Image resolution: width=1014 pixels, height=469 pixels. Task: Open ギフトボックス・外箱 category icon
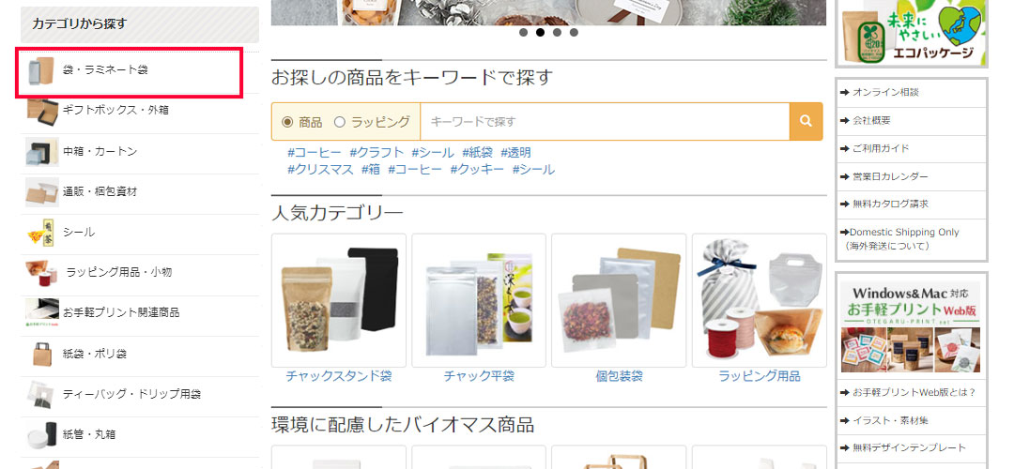[42, 112]
